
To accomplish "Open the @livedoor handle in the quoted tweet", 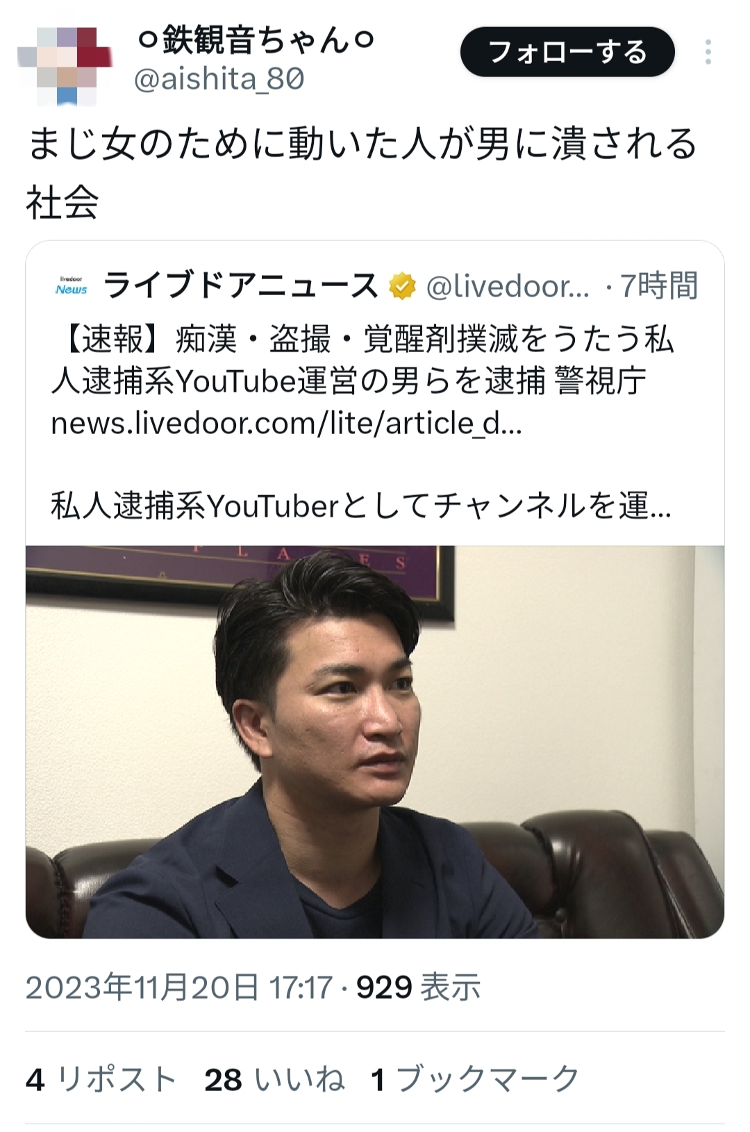I will 508,286.
